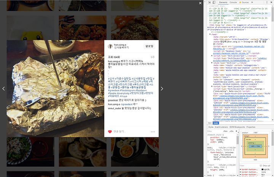This screenshot has height=177, width=274.
Task: Click the computed styles Filter field
Action: point(249,166)
